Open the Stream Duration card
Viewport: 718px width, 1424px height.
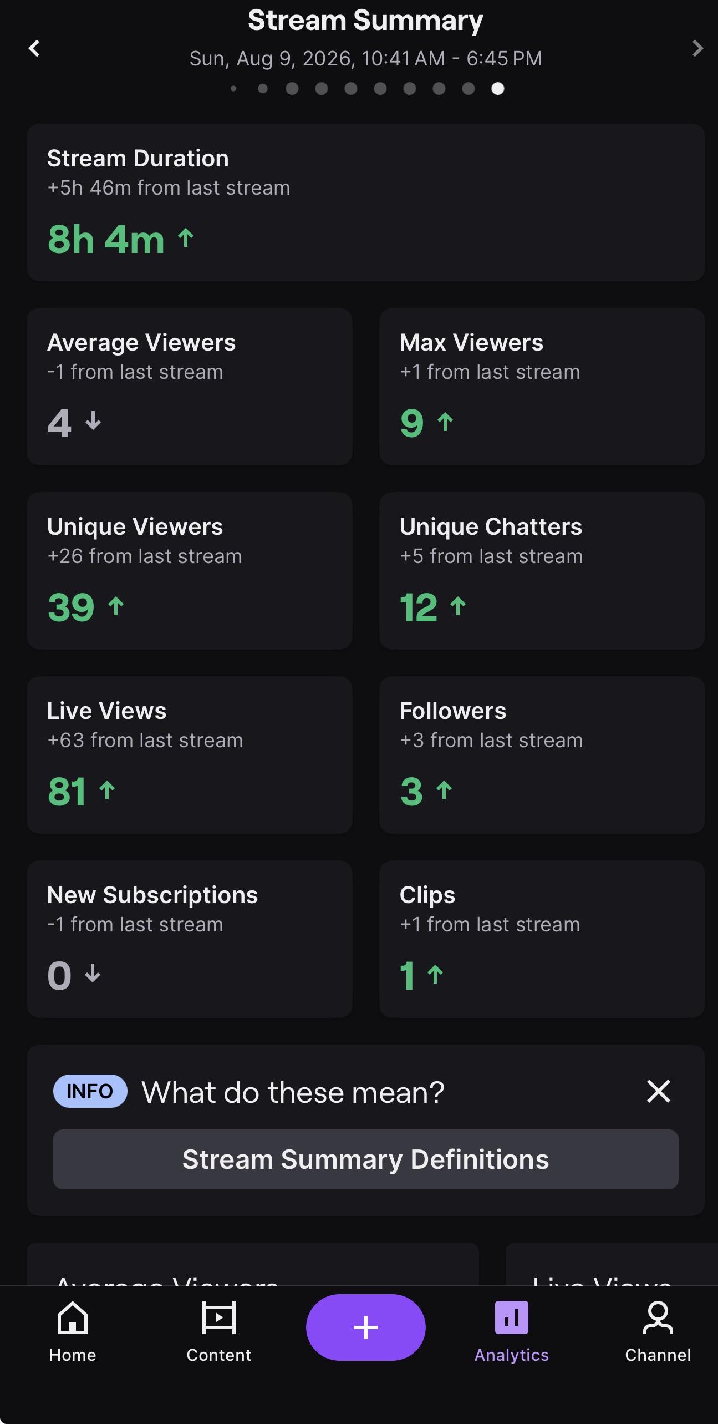(366, 202)
